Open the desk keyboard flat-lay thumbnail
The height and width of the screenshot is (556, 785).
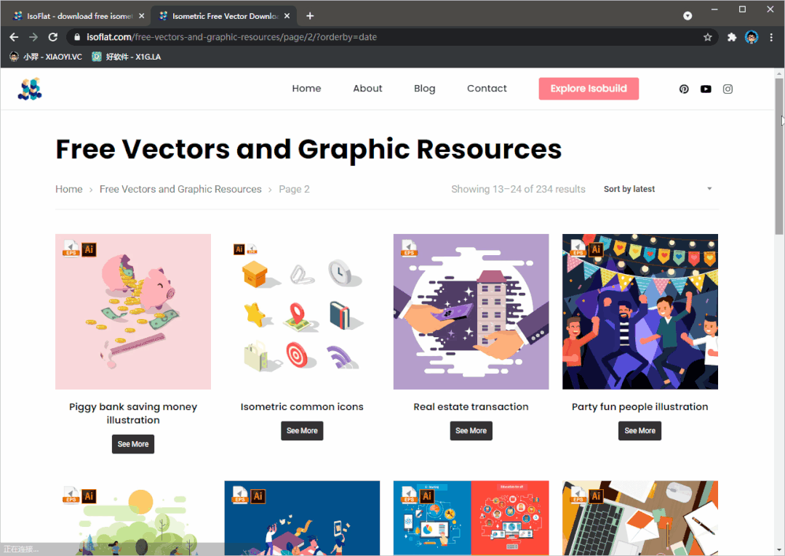639,518
